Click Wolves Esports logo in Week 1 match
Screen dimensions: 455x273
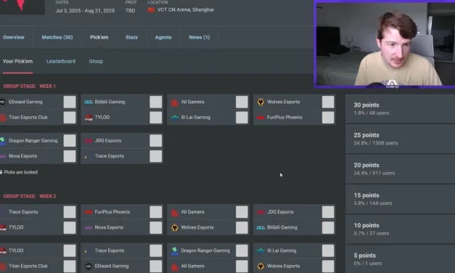click(x=261, y=102)
